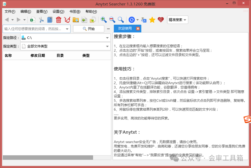Click the folder search icon in toolbar
This screenshot has width=251, height=168.
(76, 20)
